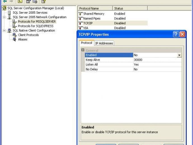193x145 pixels.
Task: Click the No Delay property value
Action: (x=157, y=69)
